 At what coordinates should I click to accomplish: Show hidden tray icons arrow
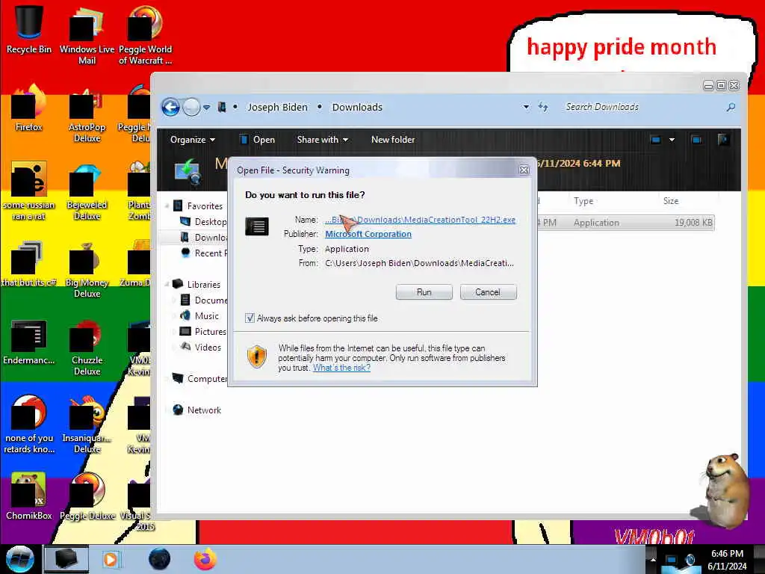pos(653,560)
